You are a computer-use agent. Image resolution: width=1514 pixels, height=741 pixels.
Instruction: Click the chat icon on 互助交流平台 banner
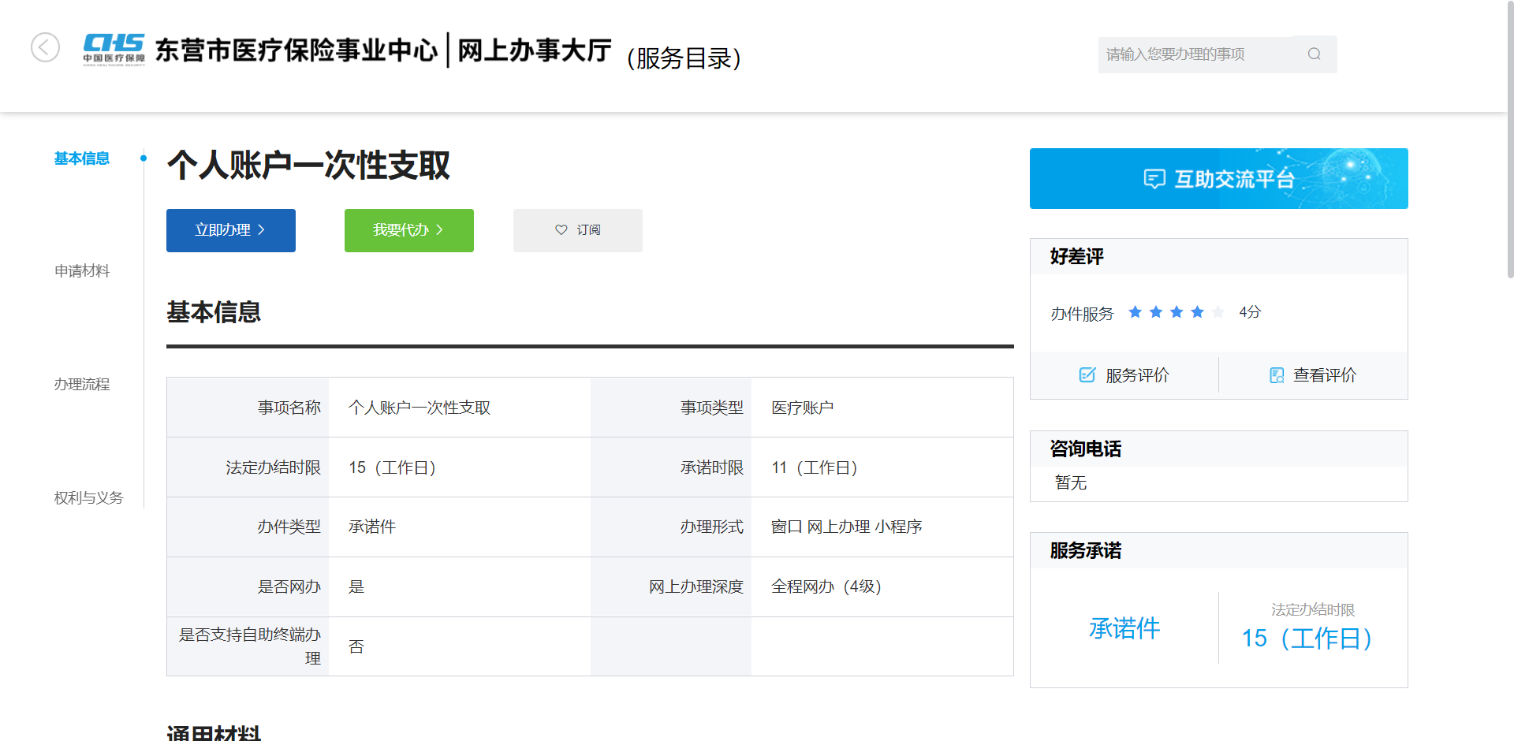point(1154,179)
